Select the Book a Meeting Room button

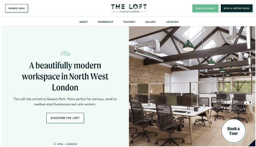[x=237, y=8]
